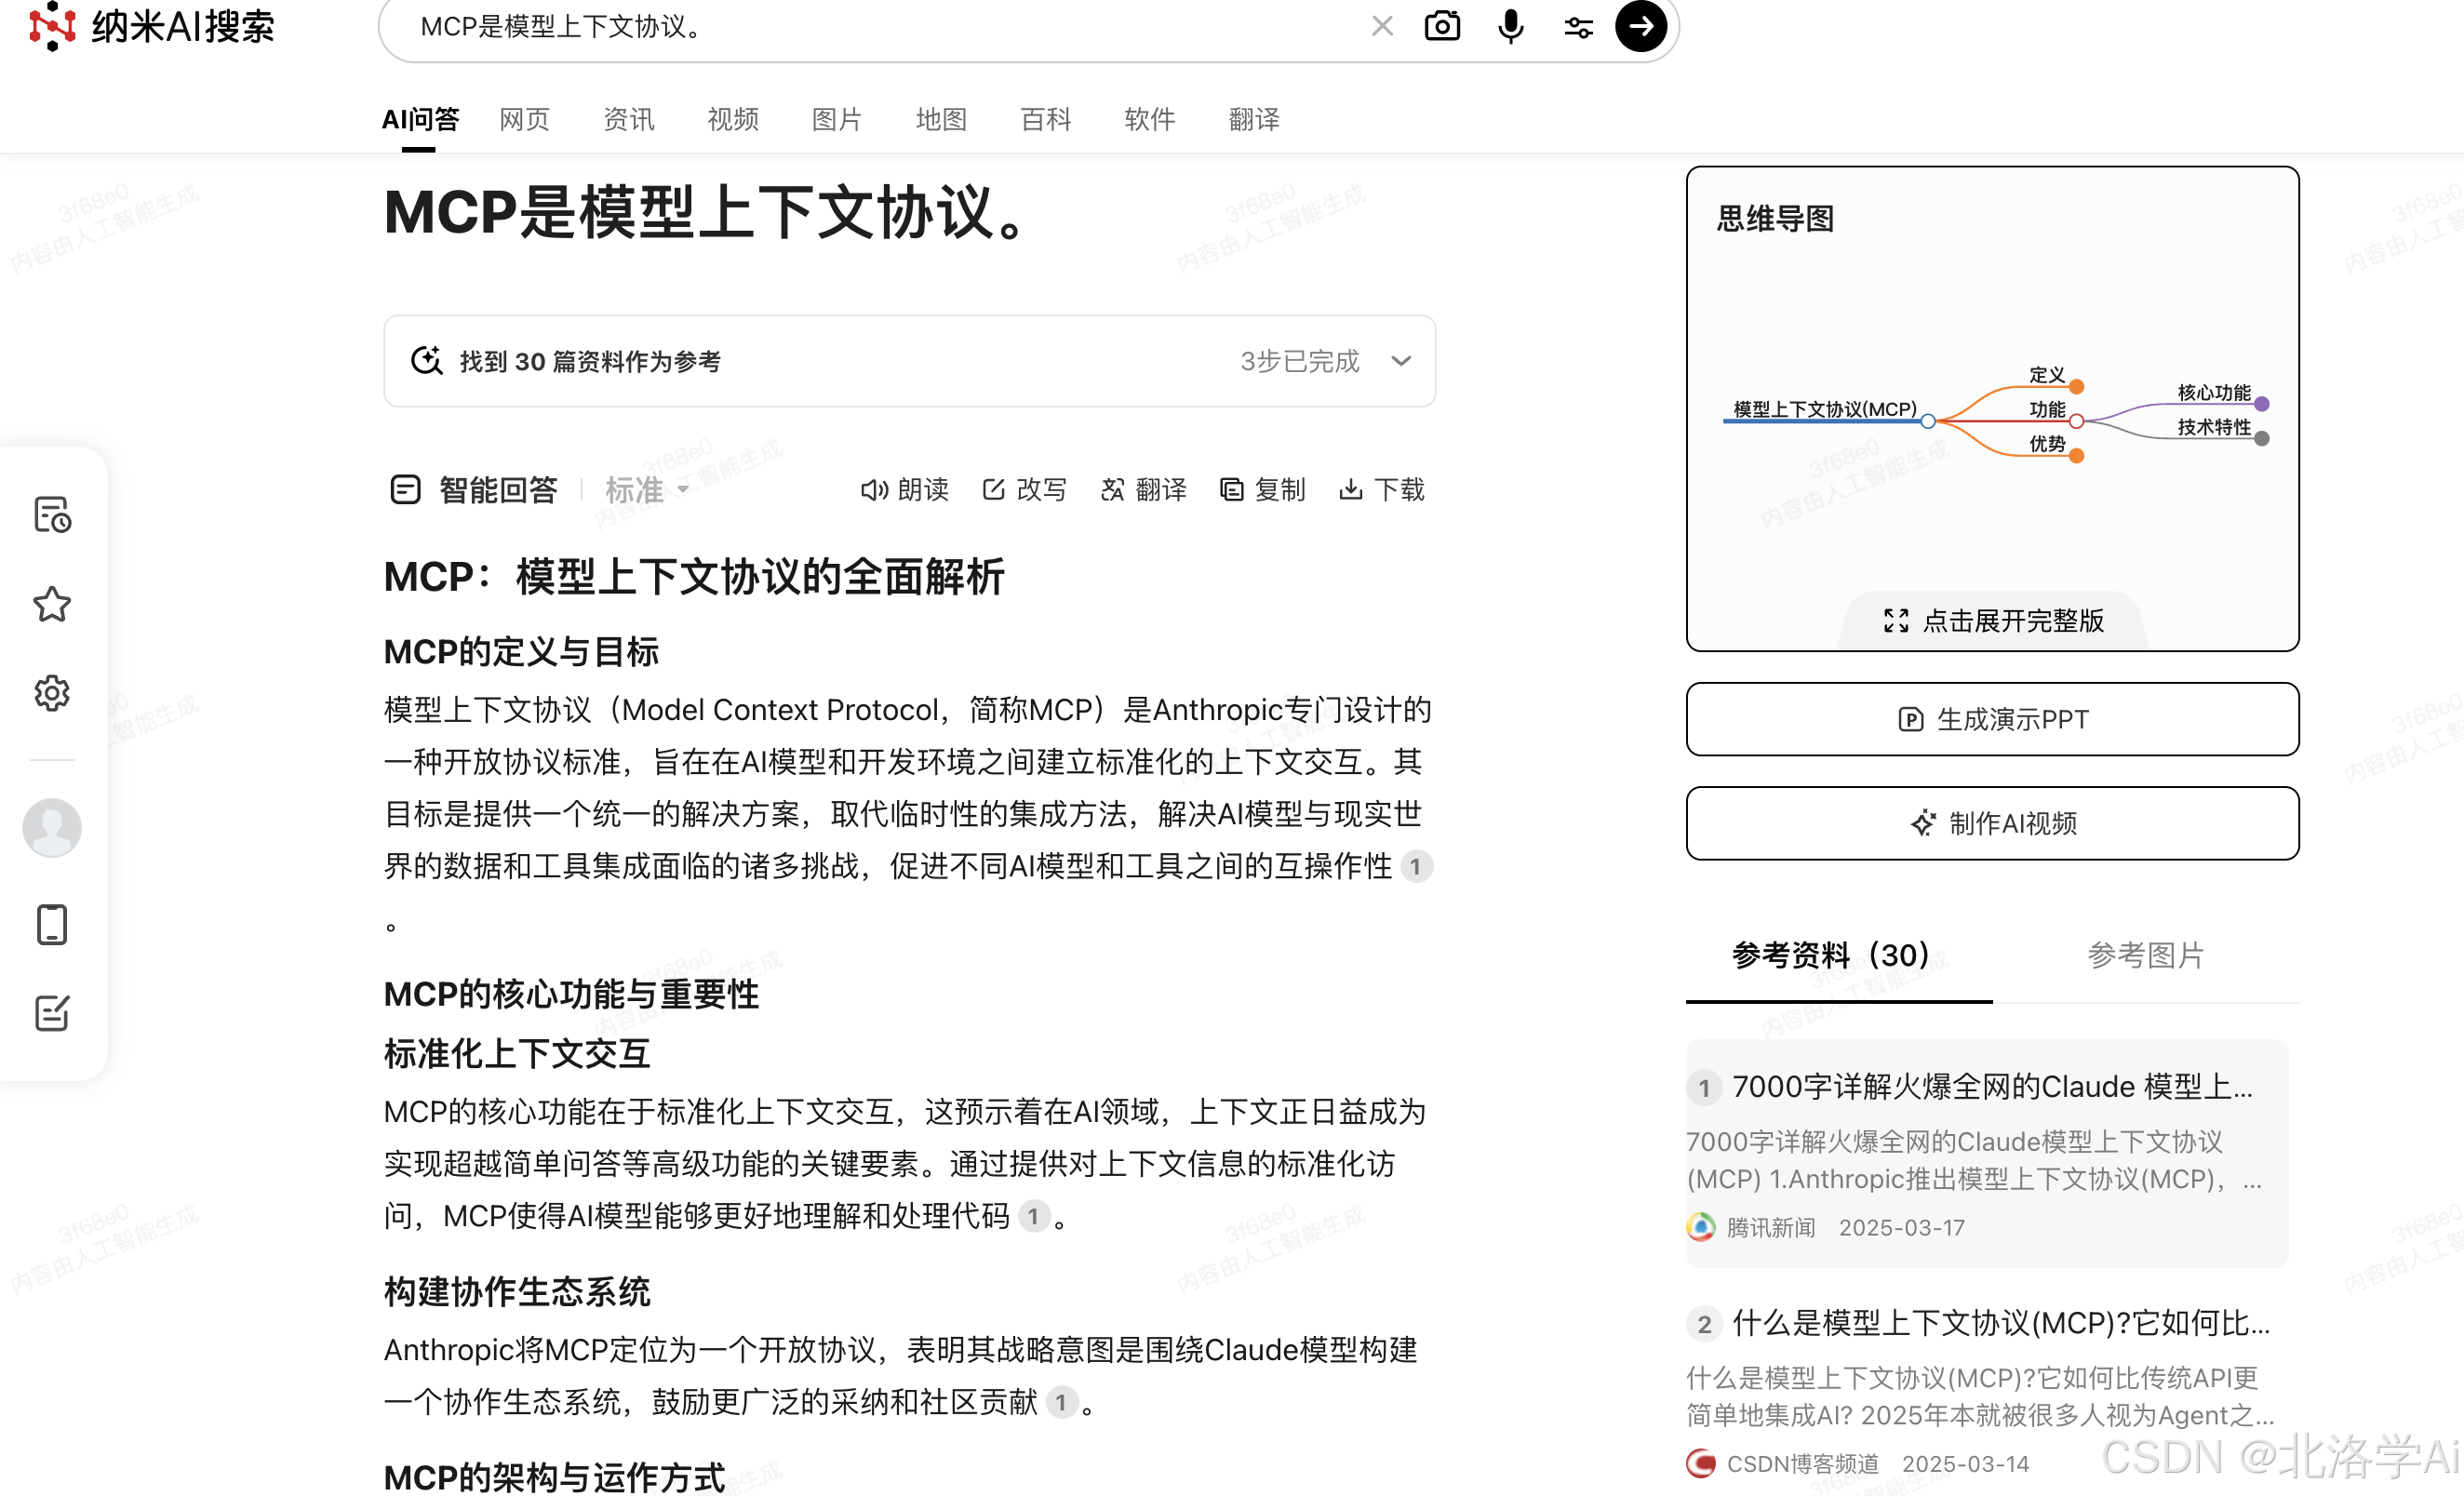The width and height of the screenshot is (2464, 1496).
Task: Click the microphone voice input icon
Action: pos(1510,26)
